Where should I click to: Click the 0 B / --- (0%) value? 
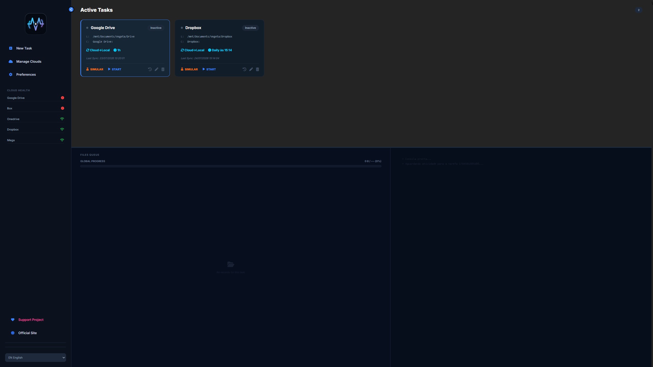coord(373,161)
